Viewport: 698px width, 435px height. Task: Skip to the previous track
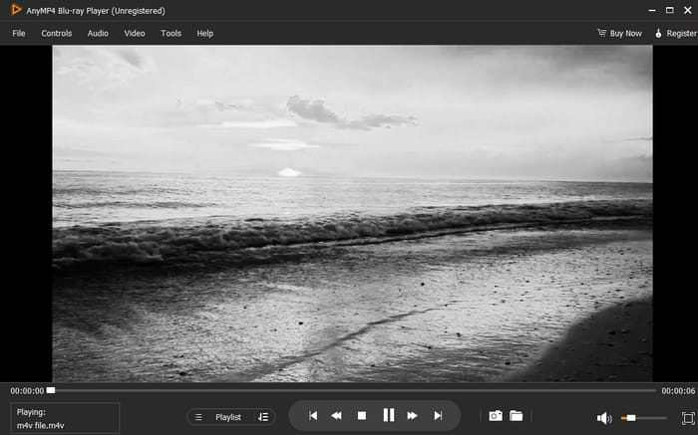point(313,416)
